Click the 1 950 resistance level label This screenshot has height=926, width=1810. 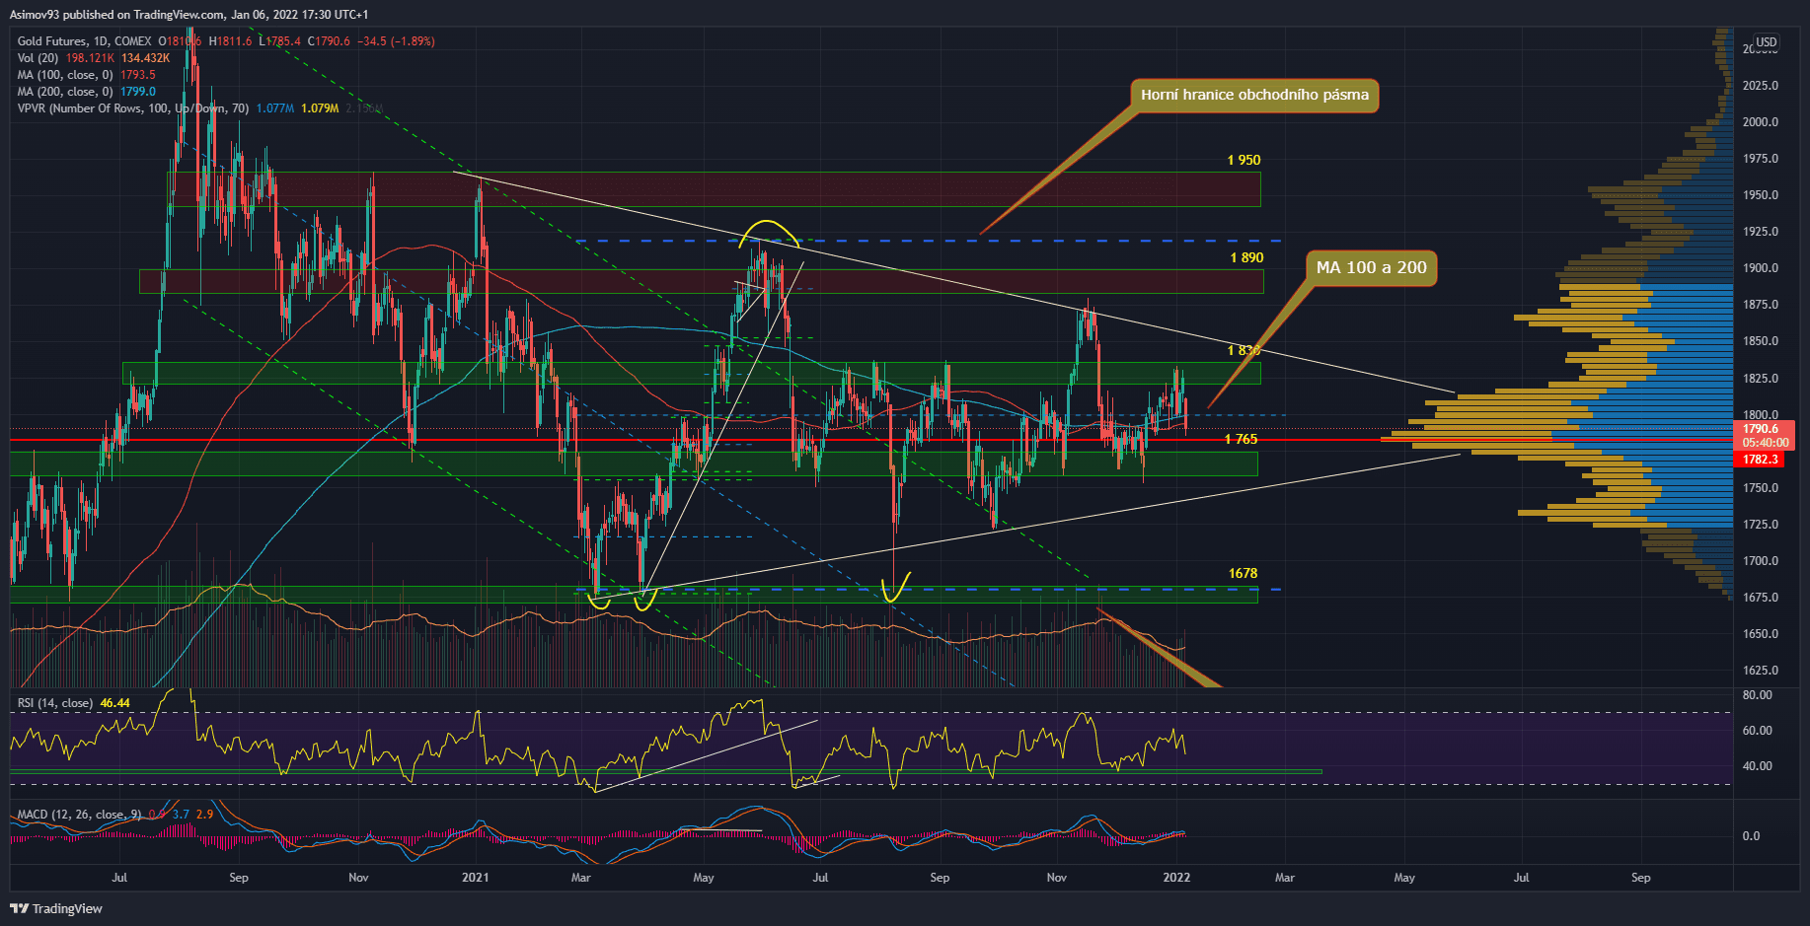pyautogui.click(x=1244, y=160)
